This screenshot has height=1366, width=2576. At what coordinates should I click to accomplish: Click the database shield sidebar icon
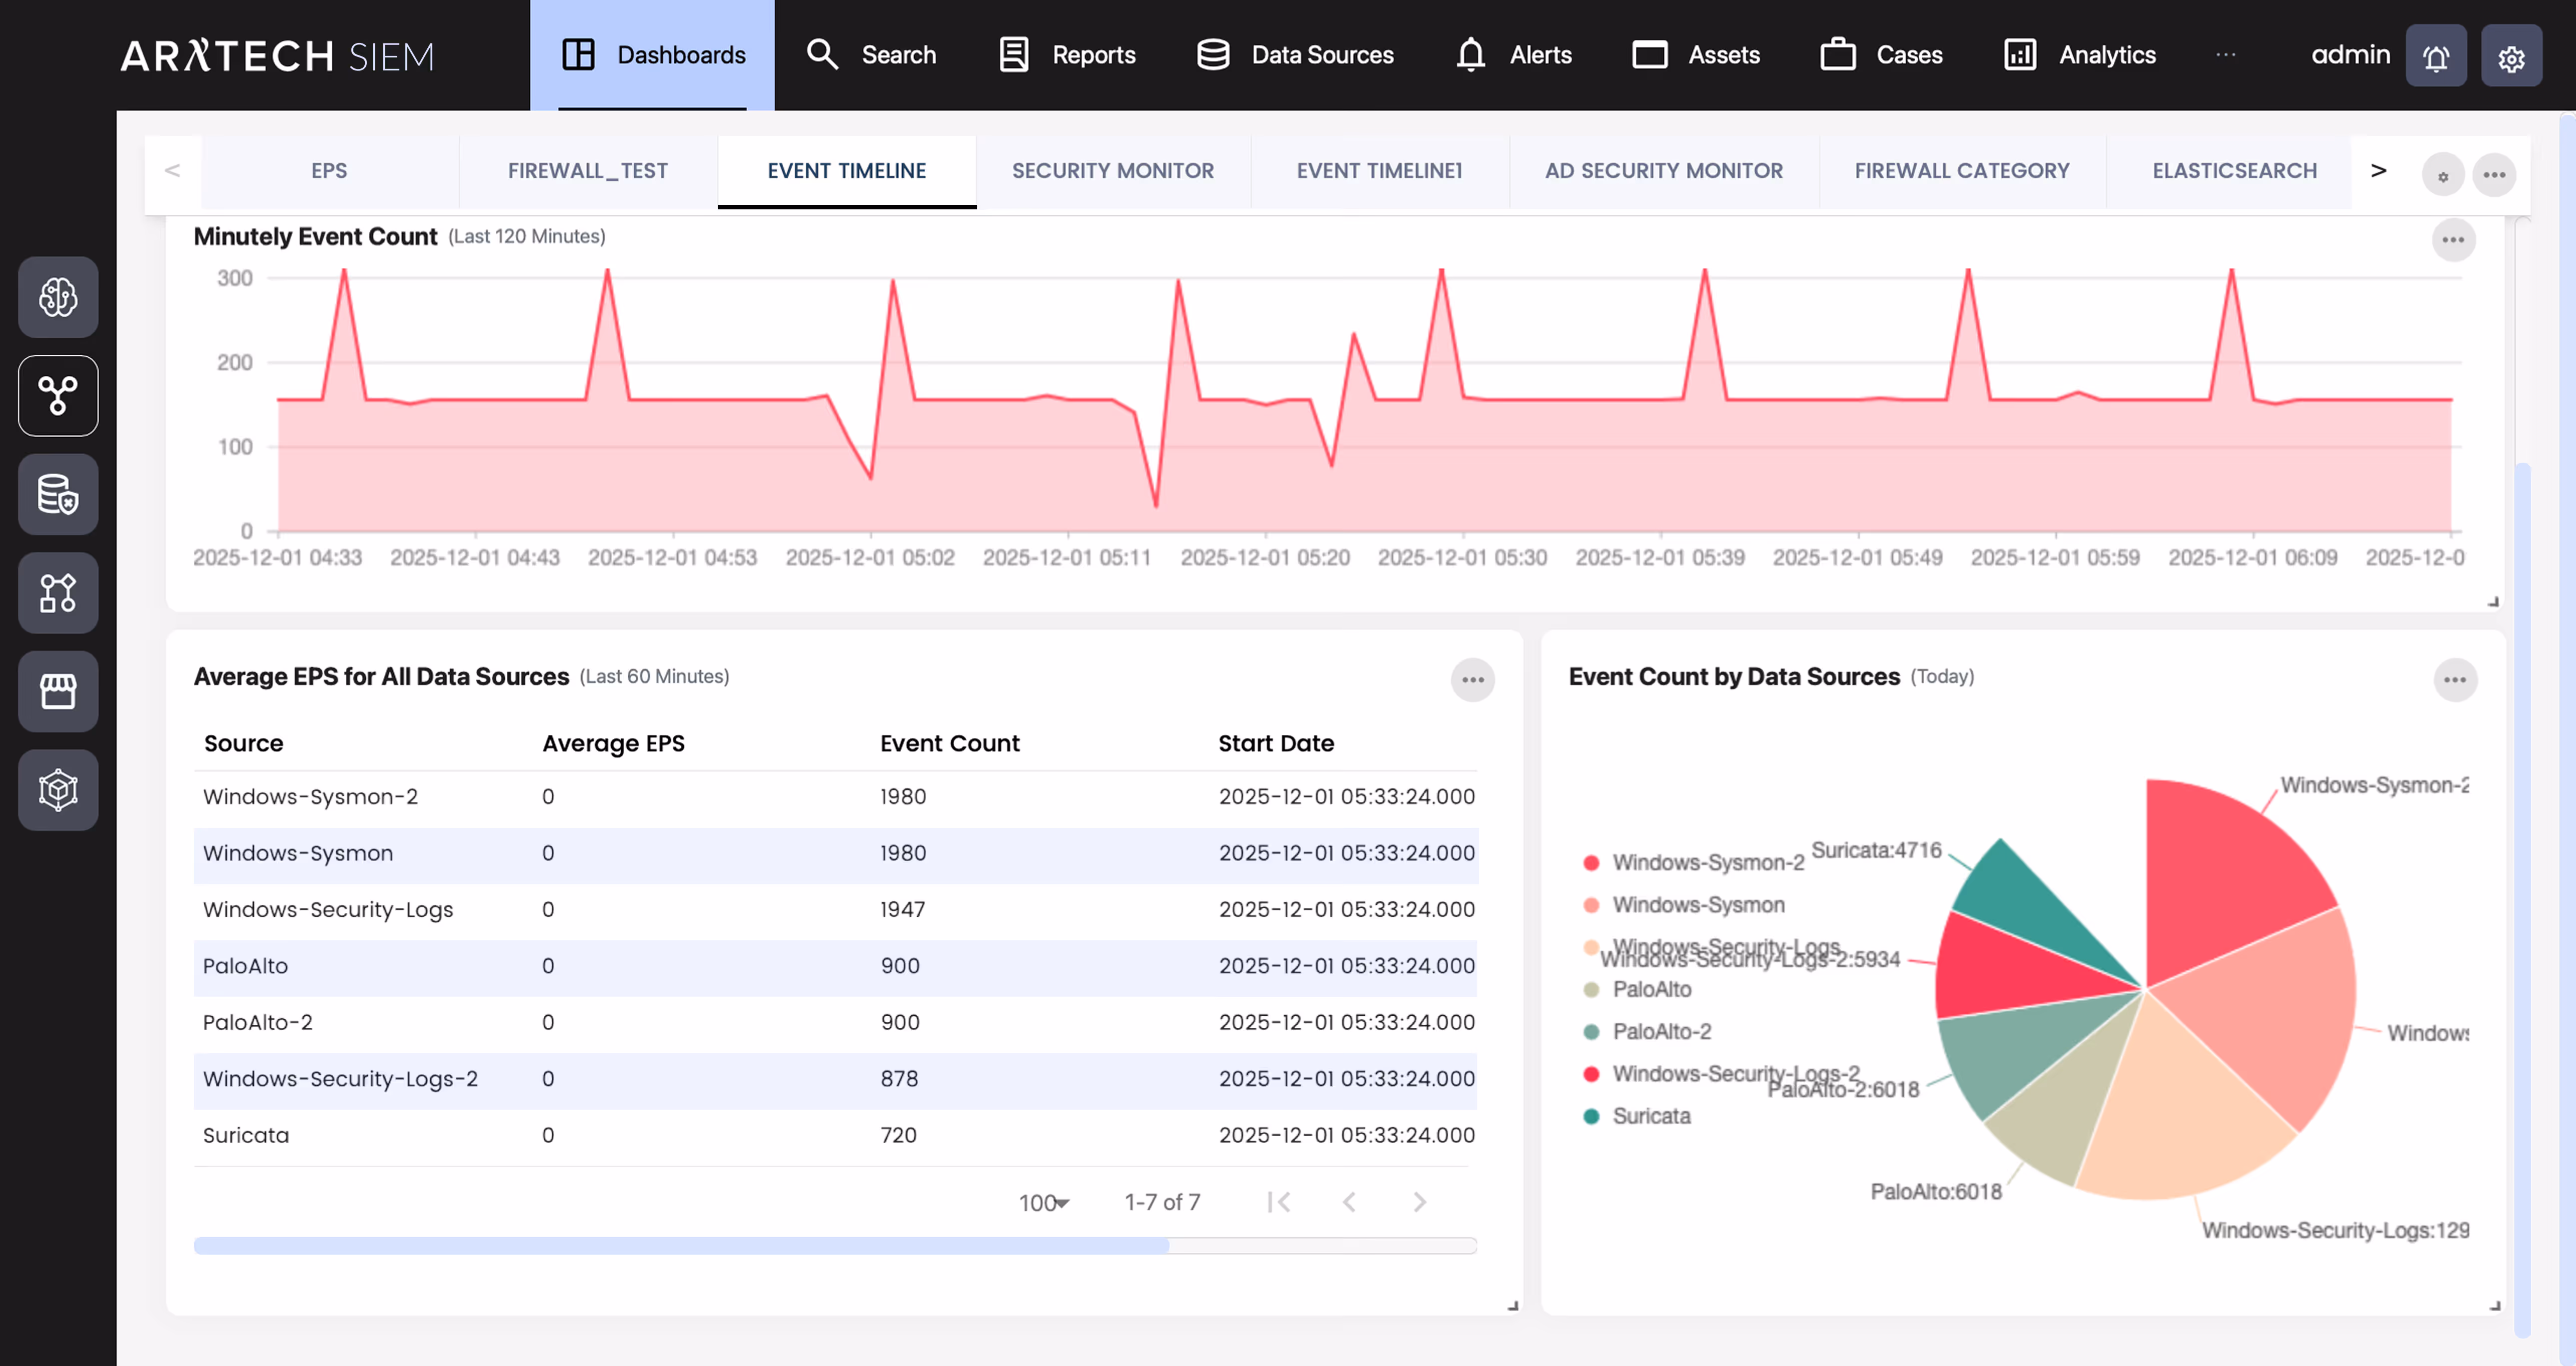pyautogui.click(x=58, y=494)
